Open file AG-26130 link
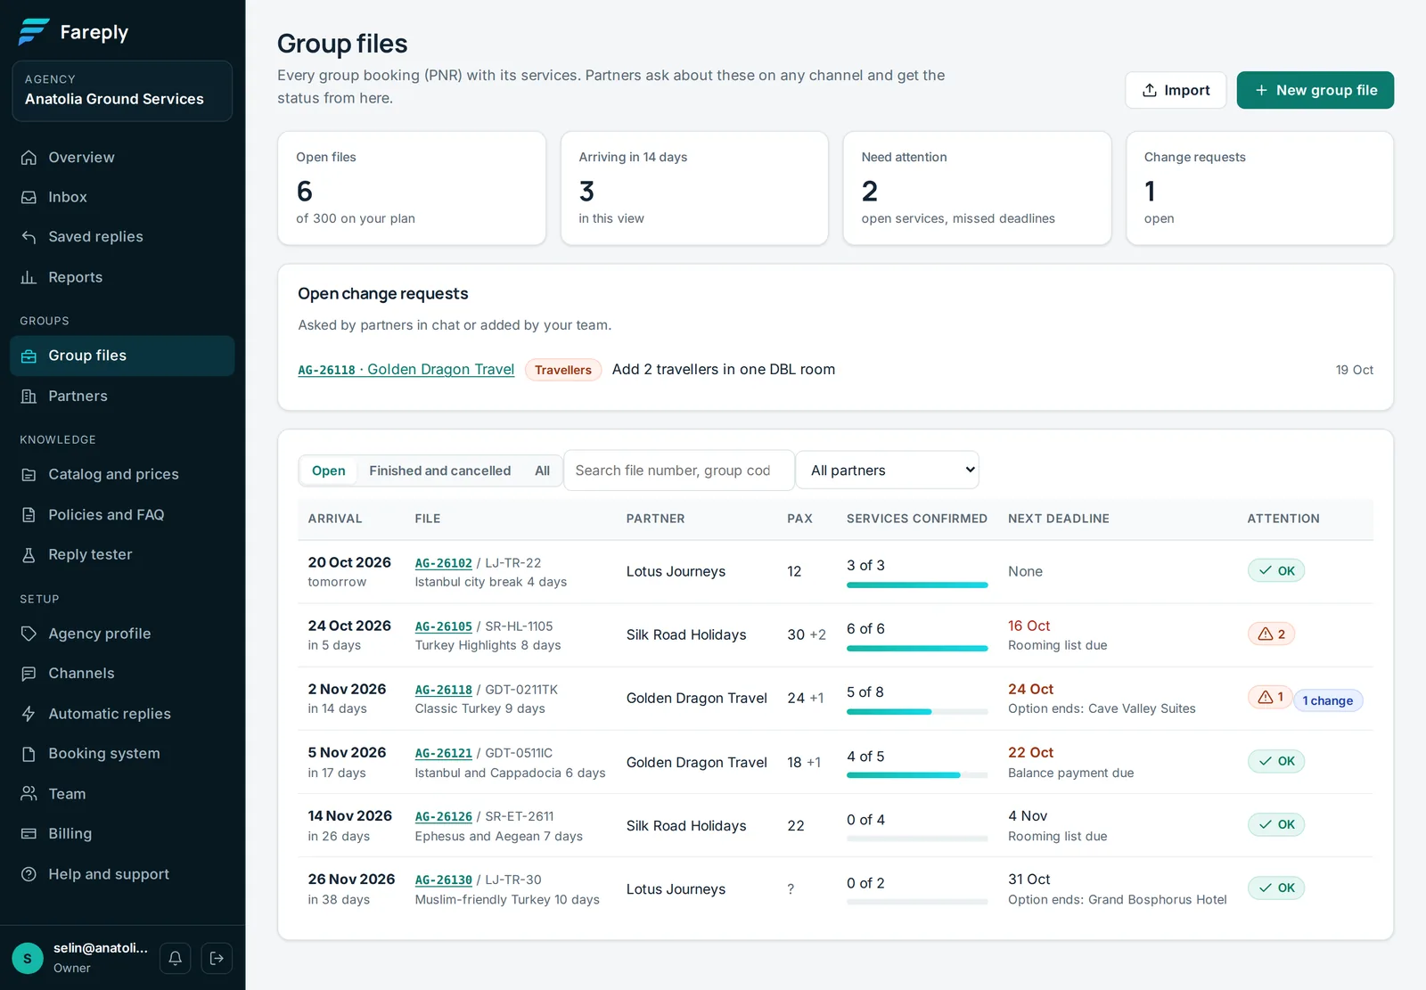The height and width of the screenshot is (990, 1426). click(443, 880)
